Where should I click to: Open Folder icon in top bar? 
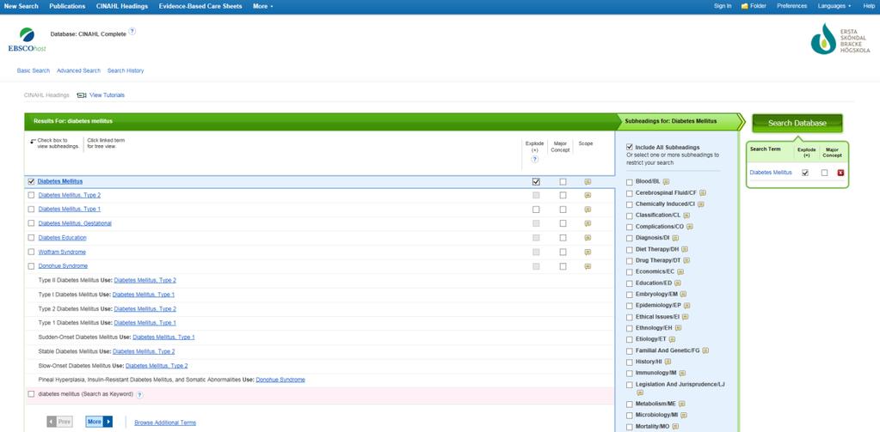click(744, 6)
